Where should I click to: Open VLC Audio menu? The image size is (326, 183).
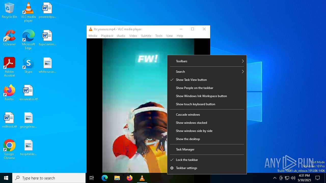(x=121, y=36)
